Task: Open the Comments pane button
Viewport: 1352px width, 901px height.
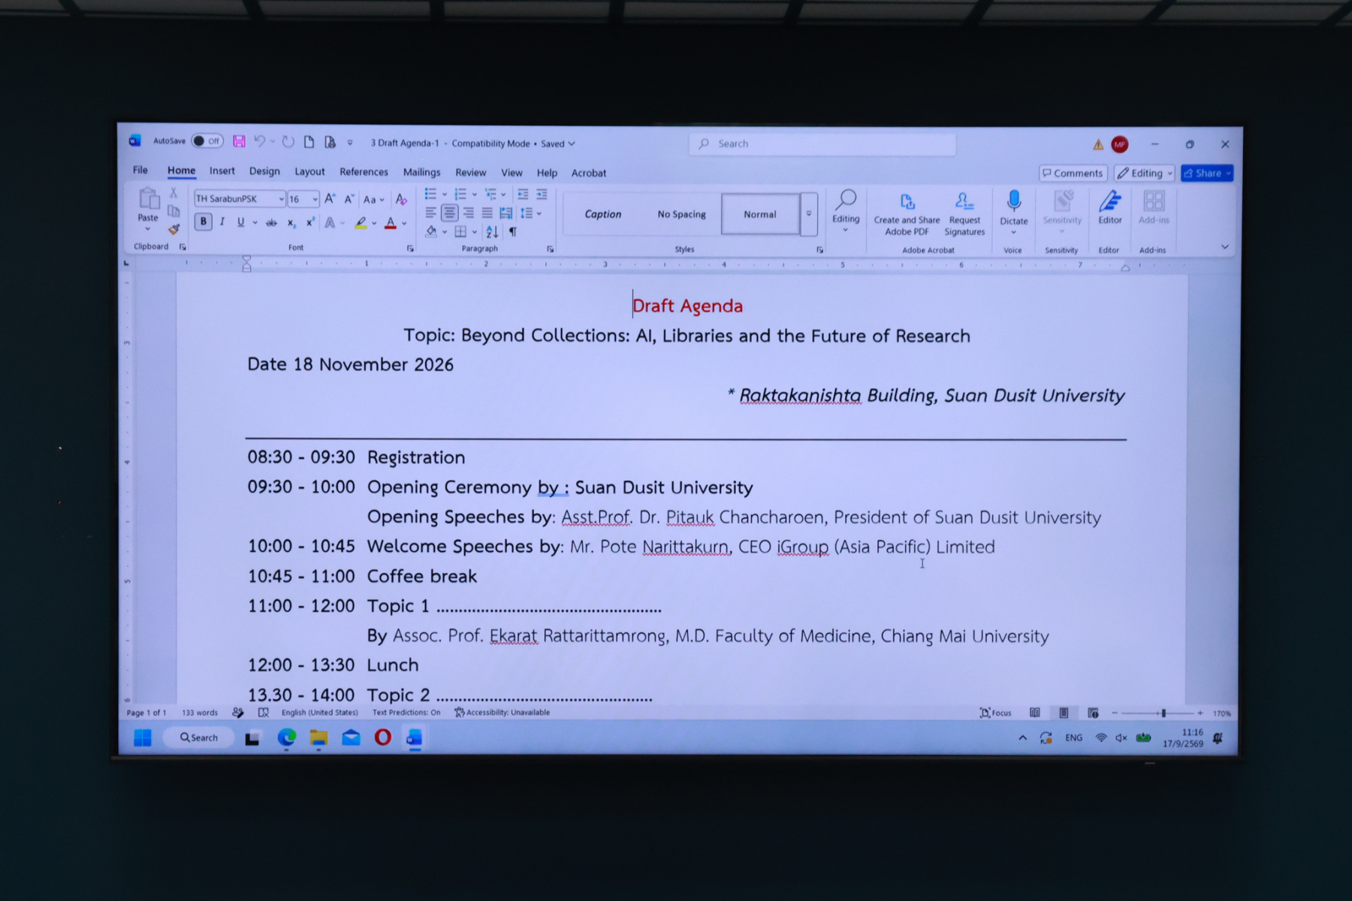Action: pyautogui.click(x=1073, y=173)
